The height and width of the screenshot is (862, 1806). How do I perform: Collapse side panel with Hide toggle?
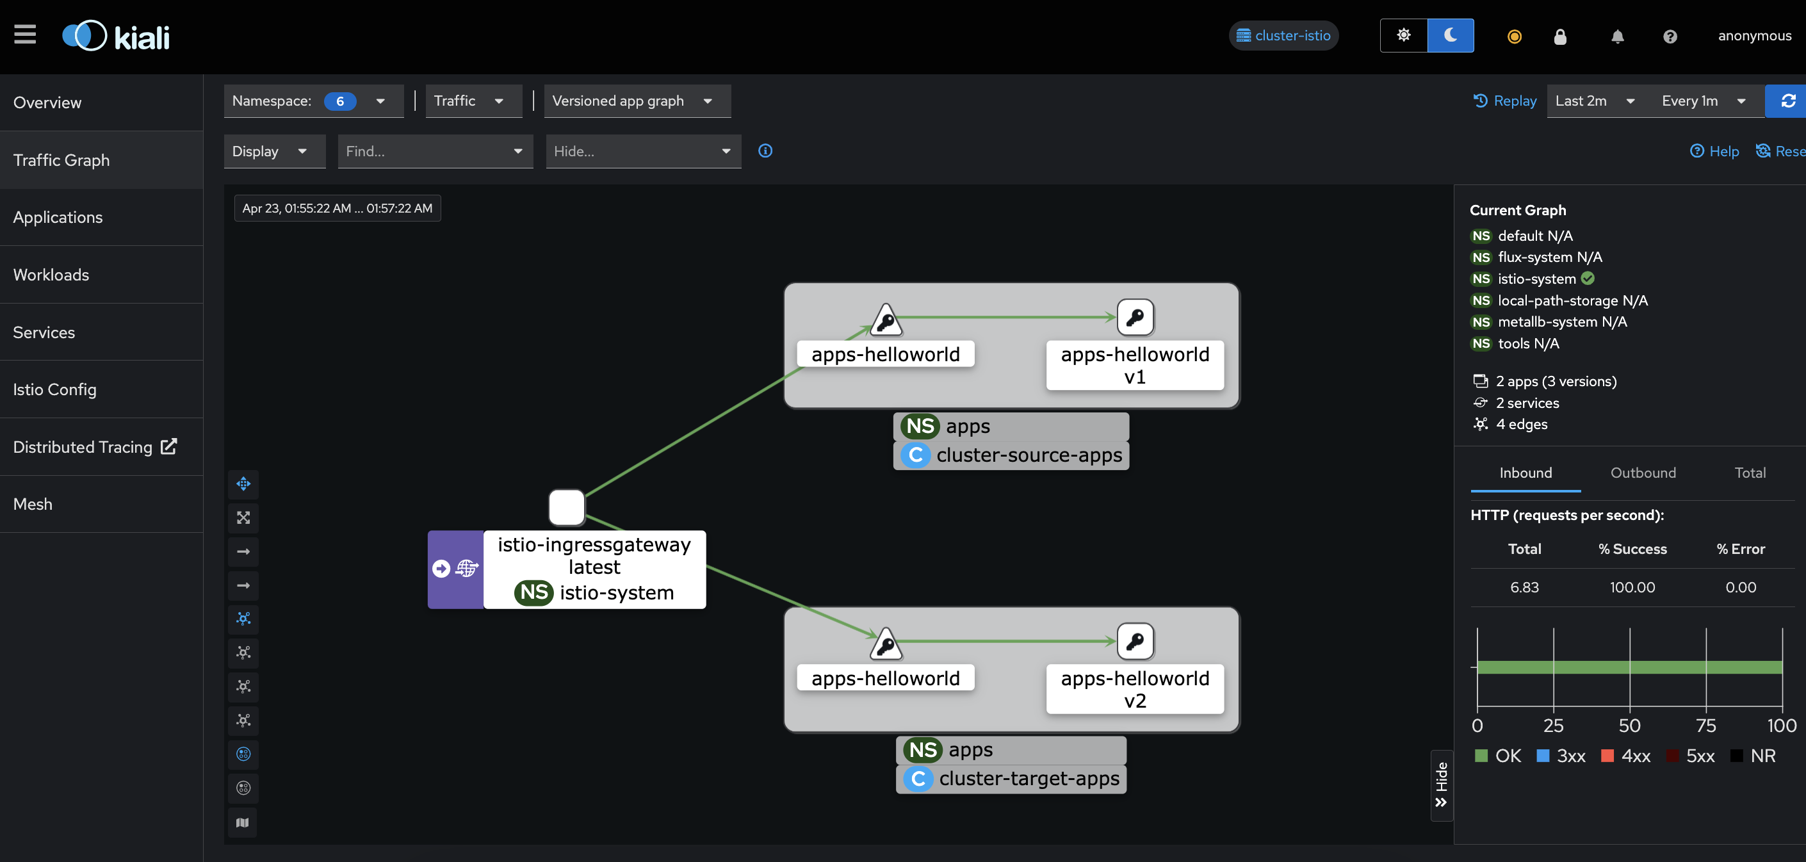tap(1442, 785)
